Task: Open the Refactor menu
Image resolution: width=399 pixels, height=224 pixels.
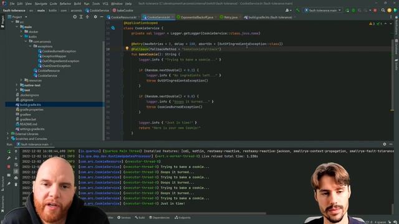Action: point(65,4)
